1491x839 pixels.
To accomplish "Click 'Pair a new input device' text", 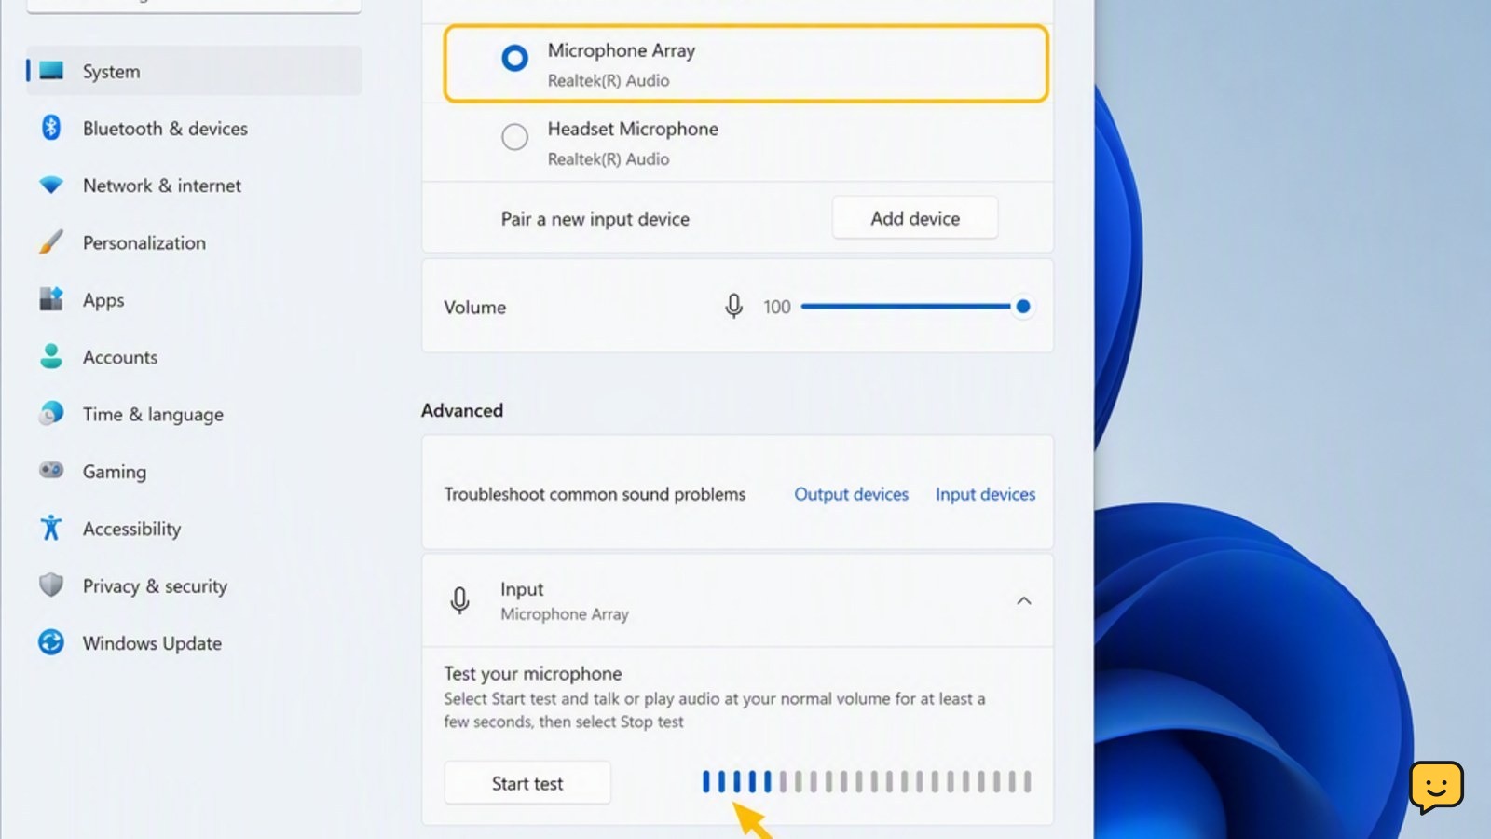I will tap(595, 219).
